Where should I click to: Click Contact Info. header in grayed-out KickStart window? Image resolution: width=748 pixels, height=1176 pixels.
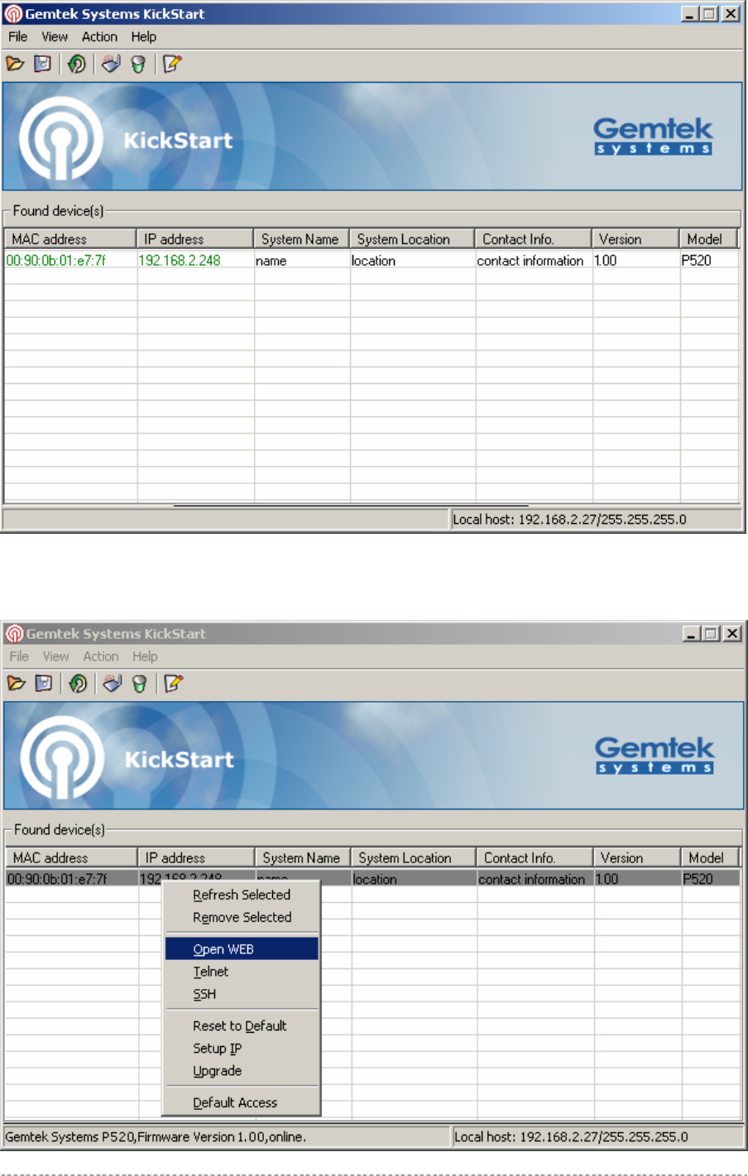click(535, 858)
